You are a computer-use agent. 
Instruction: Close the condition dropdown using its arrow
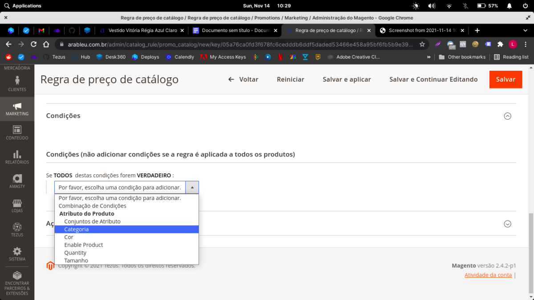[192, 188]
